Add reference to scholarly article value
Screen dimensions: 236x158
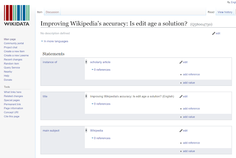click(x=190, y=74)
